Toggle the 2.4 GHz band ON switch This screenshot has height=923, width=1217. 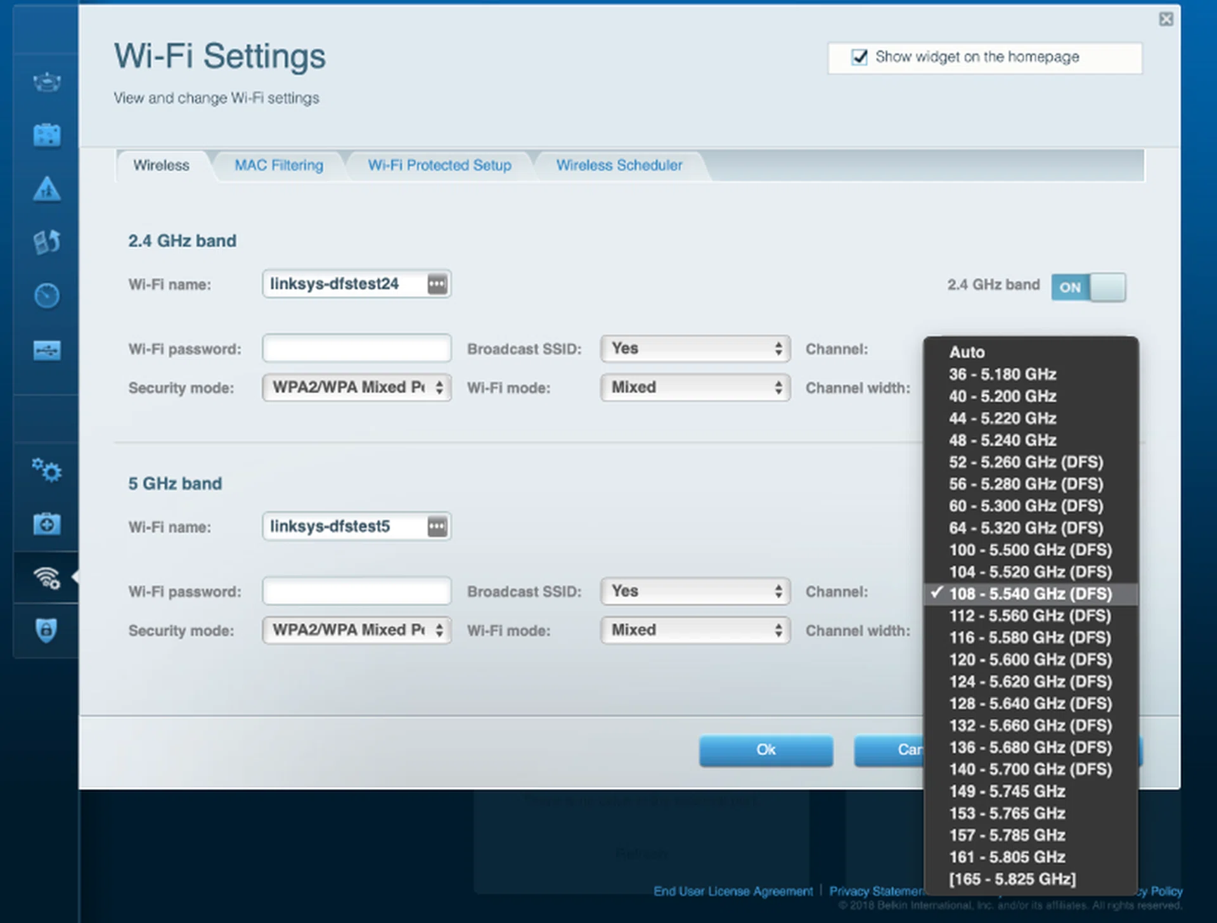(1088, 287)
